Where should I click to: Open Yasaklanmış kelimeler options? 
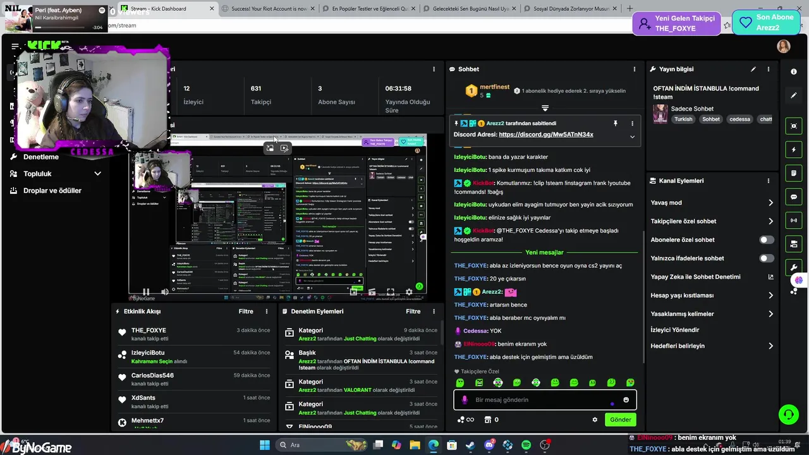point(712,314)
